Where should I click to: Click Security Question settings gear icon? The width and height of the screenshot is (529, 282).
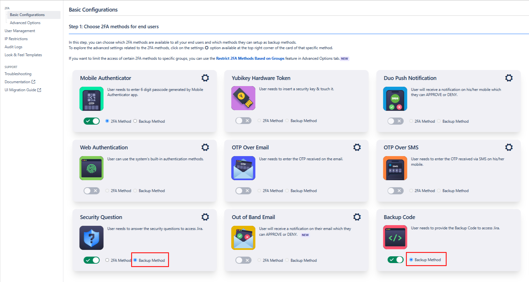[205, 217]
